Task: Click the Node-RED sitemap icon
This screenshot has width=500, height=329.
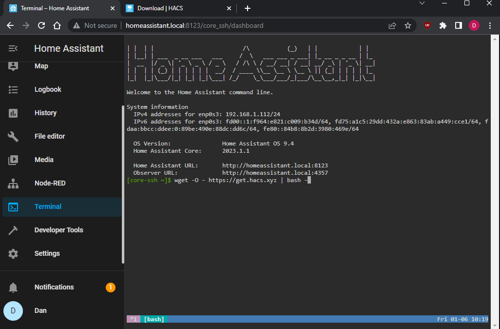Action: click(x=13, y=184)
